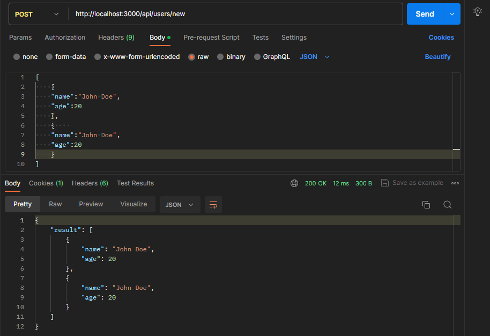Select the response Body tab

(12, 183)
